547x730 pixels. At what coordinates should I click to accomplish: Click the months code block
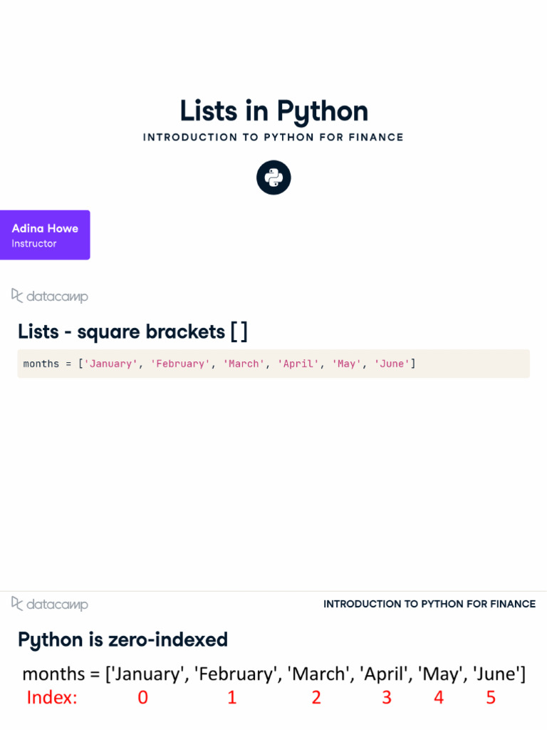point(273,364)
